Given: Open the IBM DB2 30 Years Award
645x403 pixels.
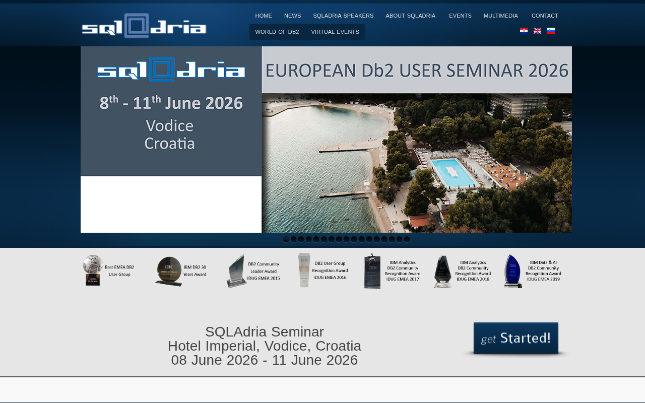Looking at the screenshot, I should coord(181,271).
